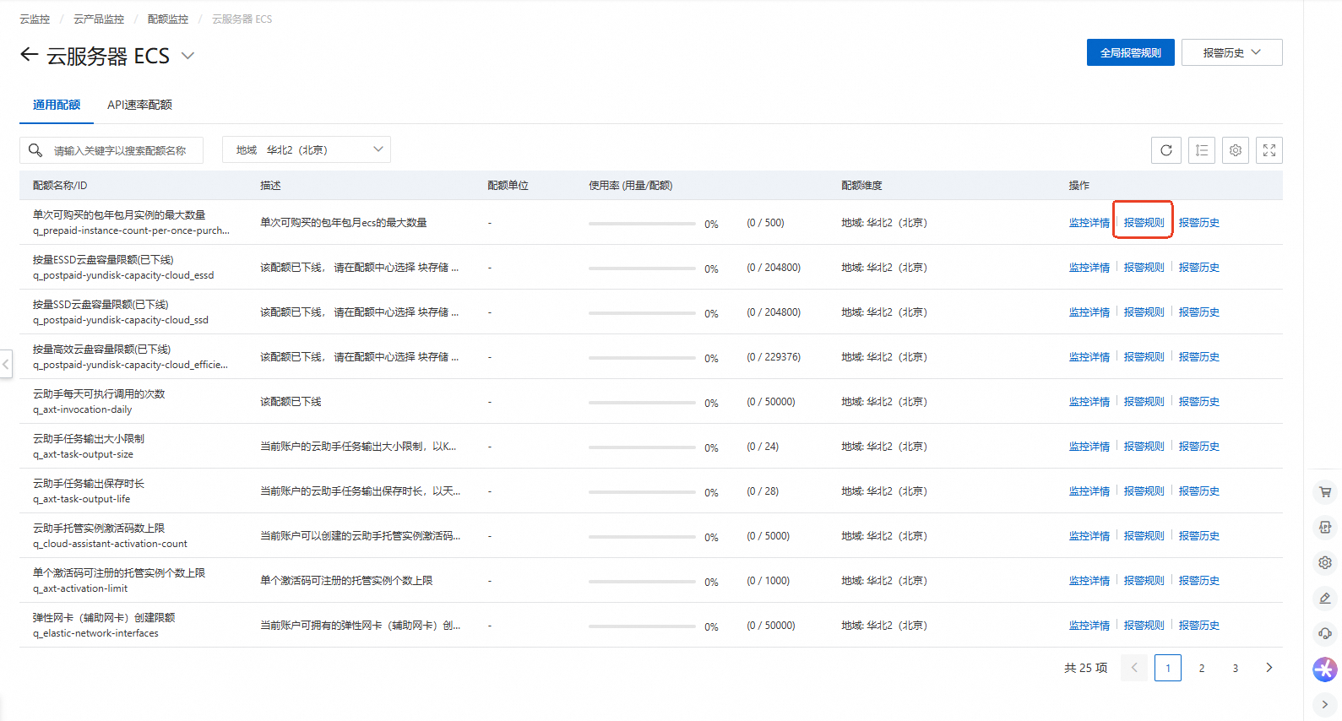Open the shopping cart in right sidebar
The width and height of the screenshot is (1342, 721).
1325,491
